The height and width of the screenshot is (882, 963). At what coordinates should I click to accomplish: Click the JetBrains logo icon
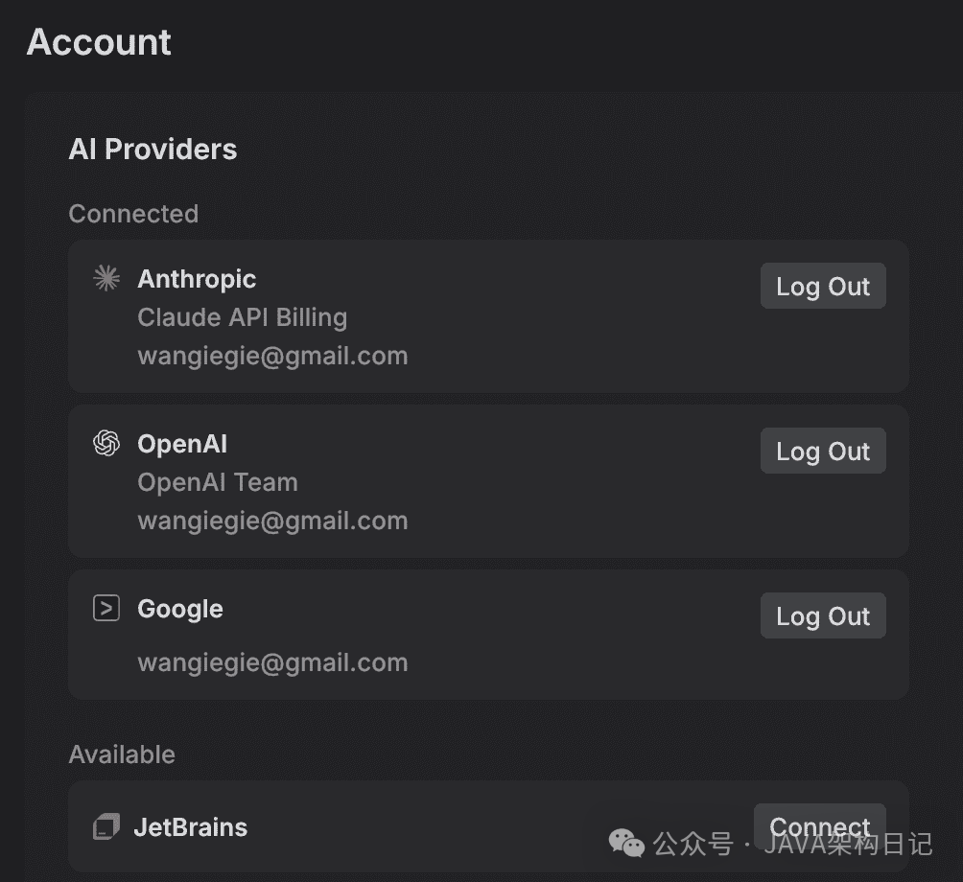pyautogui.click(x=106, y=826)
